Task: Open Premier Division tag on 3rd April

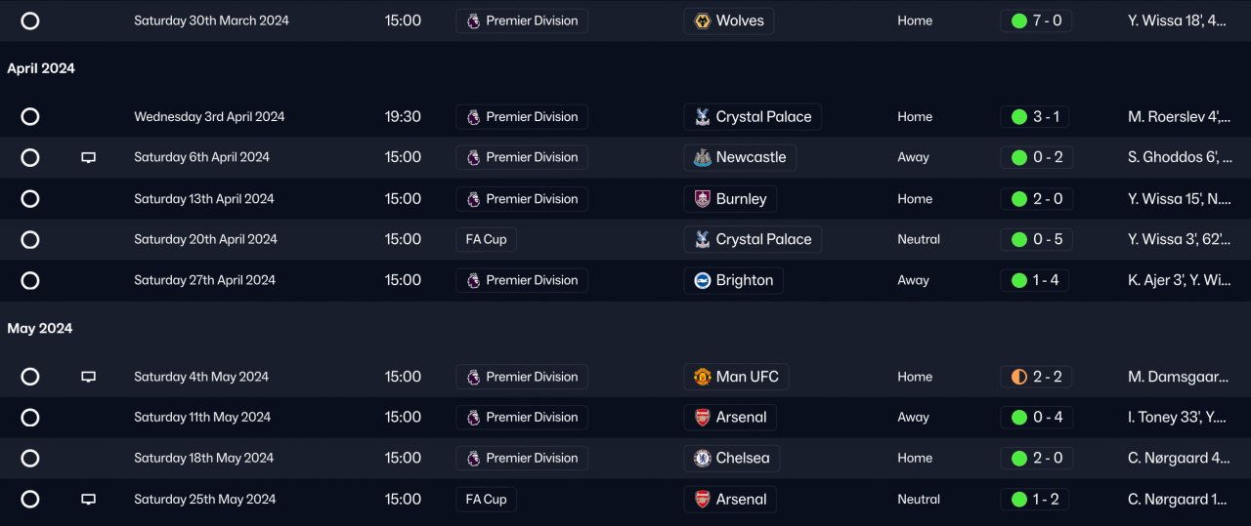Action: [x=522, y=117]
